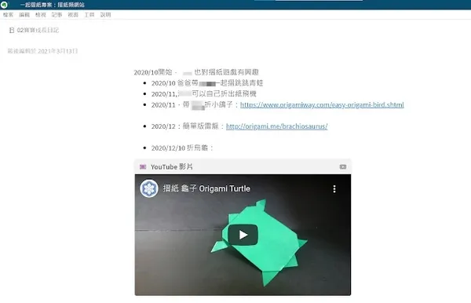Image resolution: width=471 pixels, height=303 pixels.
Task: Open the 檔案 menu
Action: 8,15
